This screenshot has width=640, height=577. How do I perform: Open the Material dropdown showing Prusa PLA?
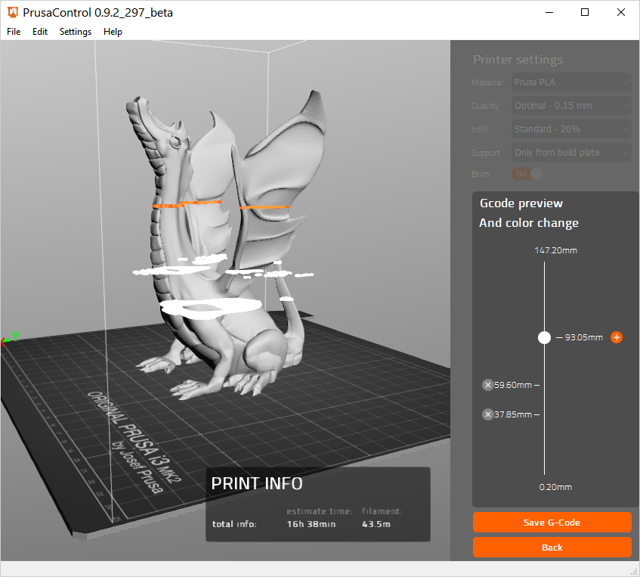(571, 82)
